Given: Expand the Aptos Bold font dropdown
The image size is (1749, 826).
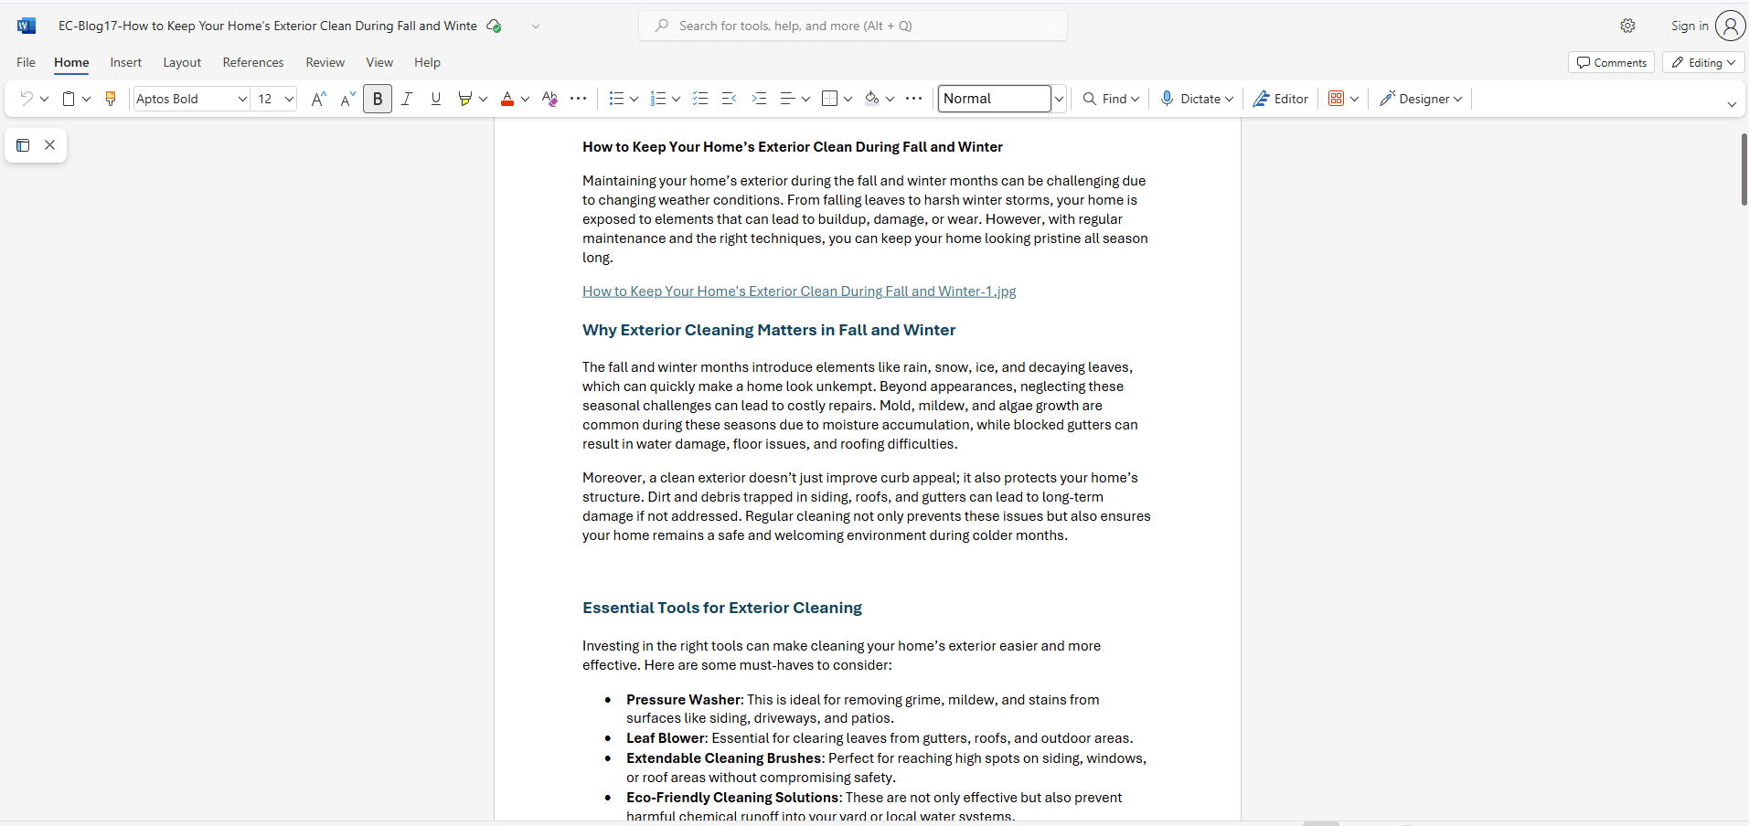Looking at the screenshot, I should pyautogui.click(x=242, y=99).
